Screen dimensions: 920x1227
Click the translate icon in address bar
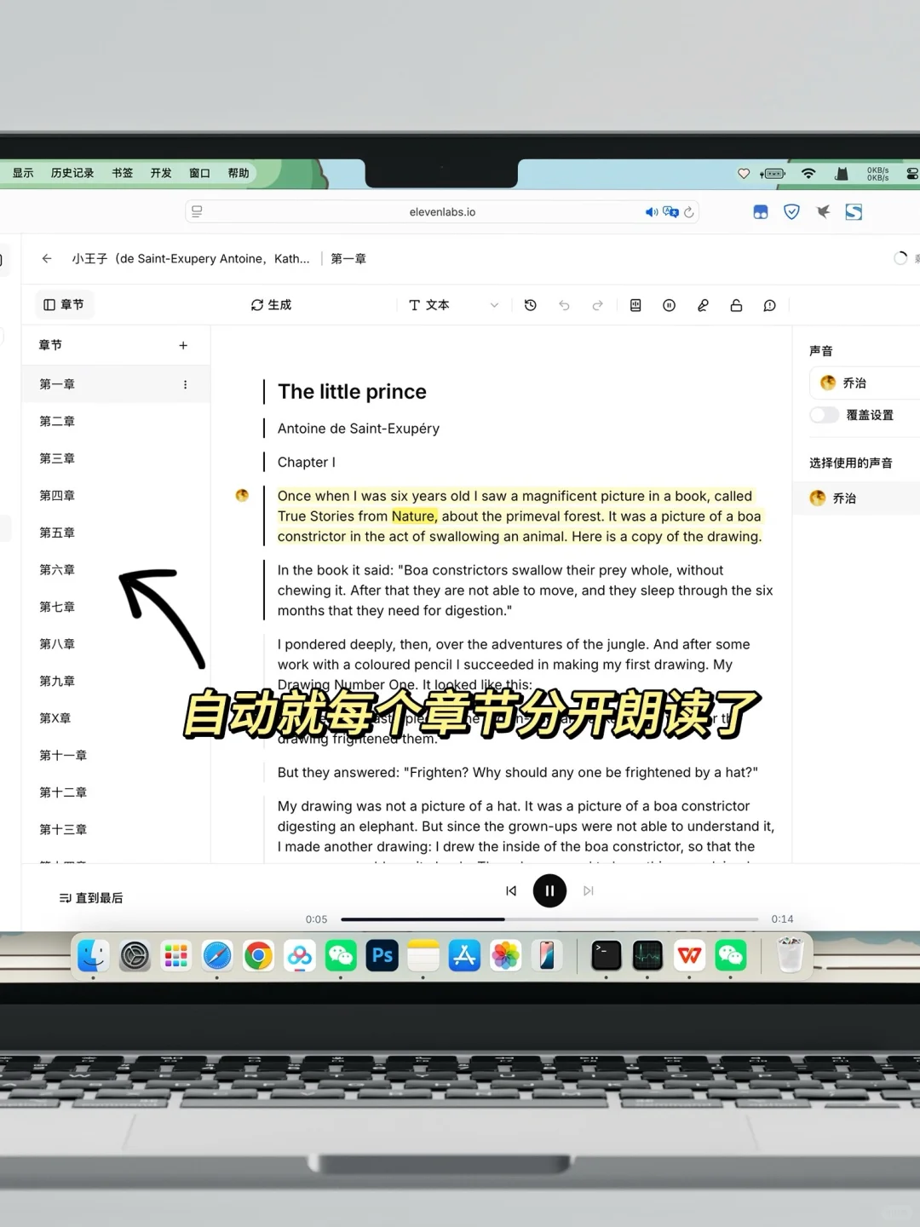670,211
